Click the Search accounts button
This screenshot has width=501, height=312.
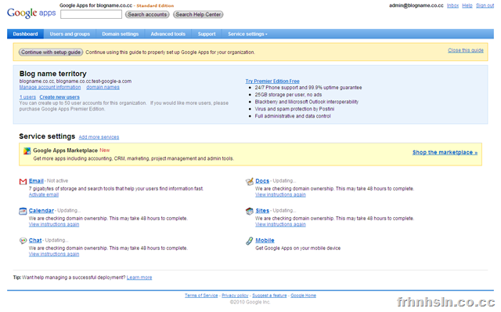coord(147,14)
